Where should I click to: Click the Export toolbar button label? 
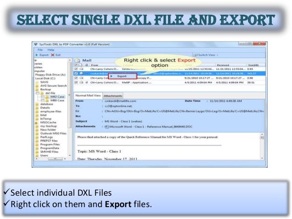tap(44, 55)
